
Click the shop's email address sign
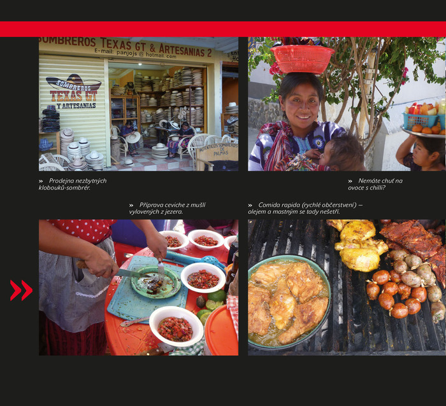[x=135, y=54]
